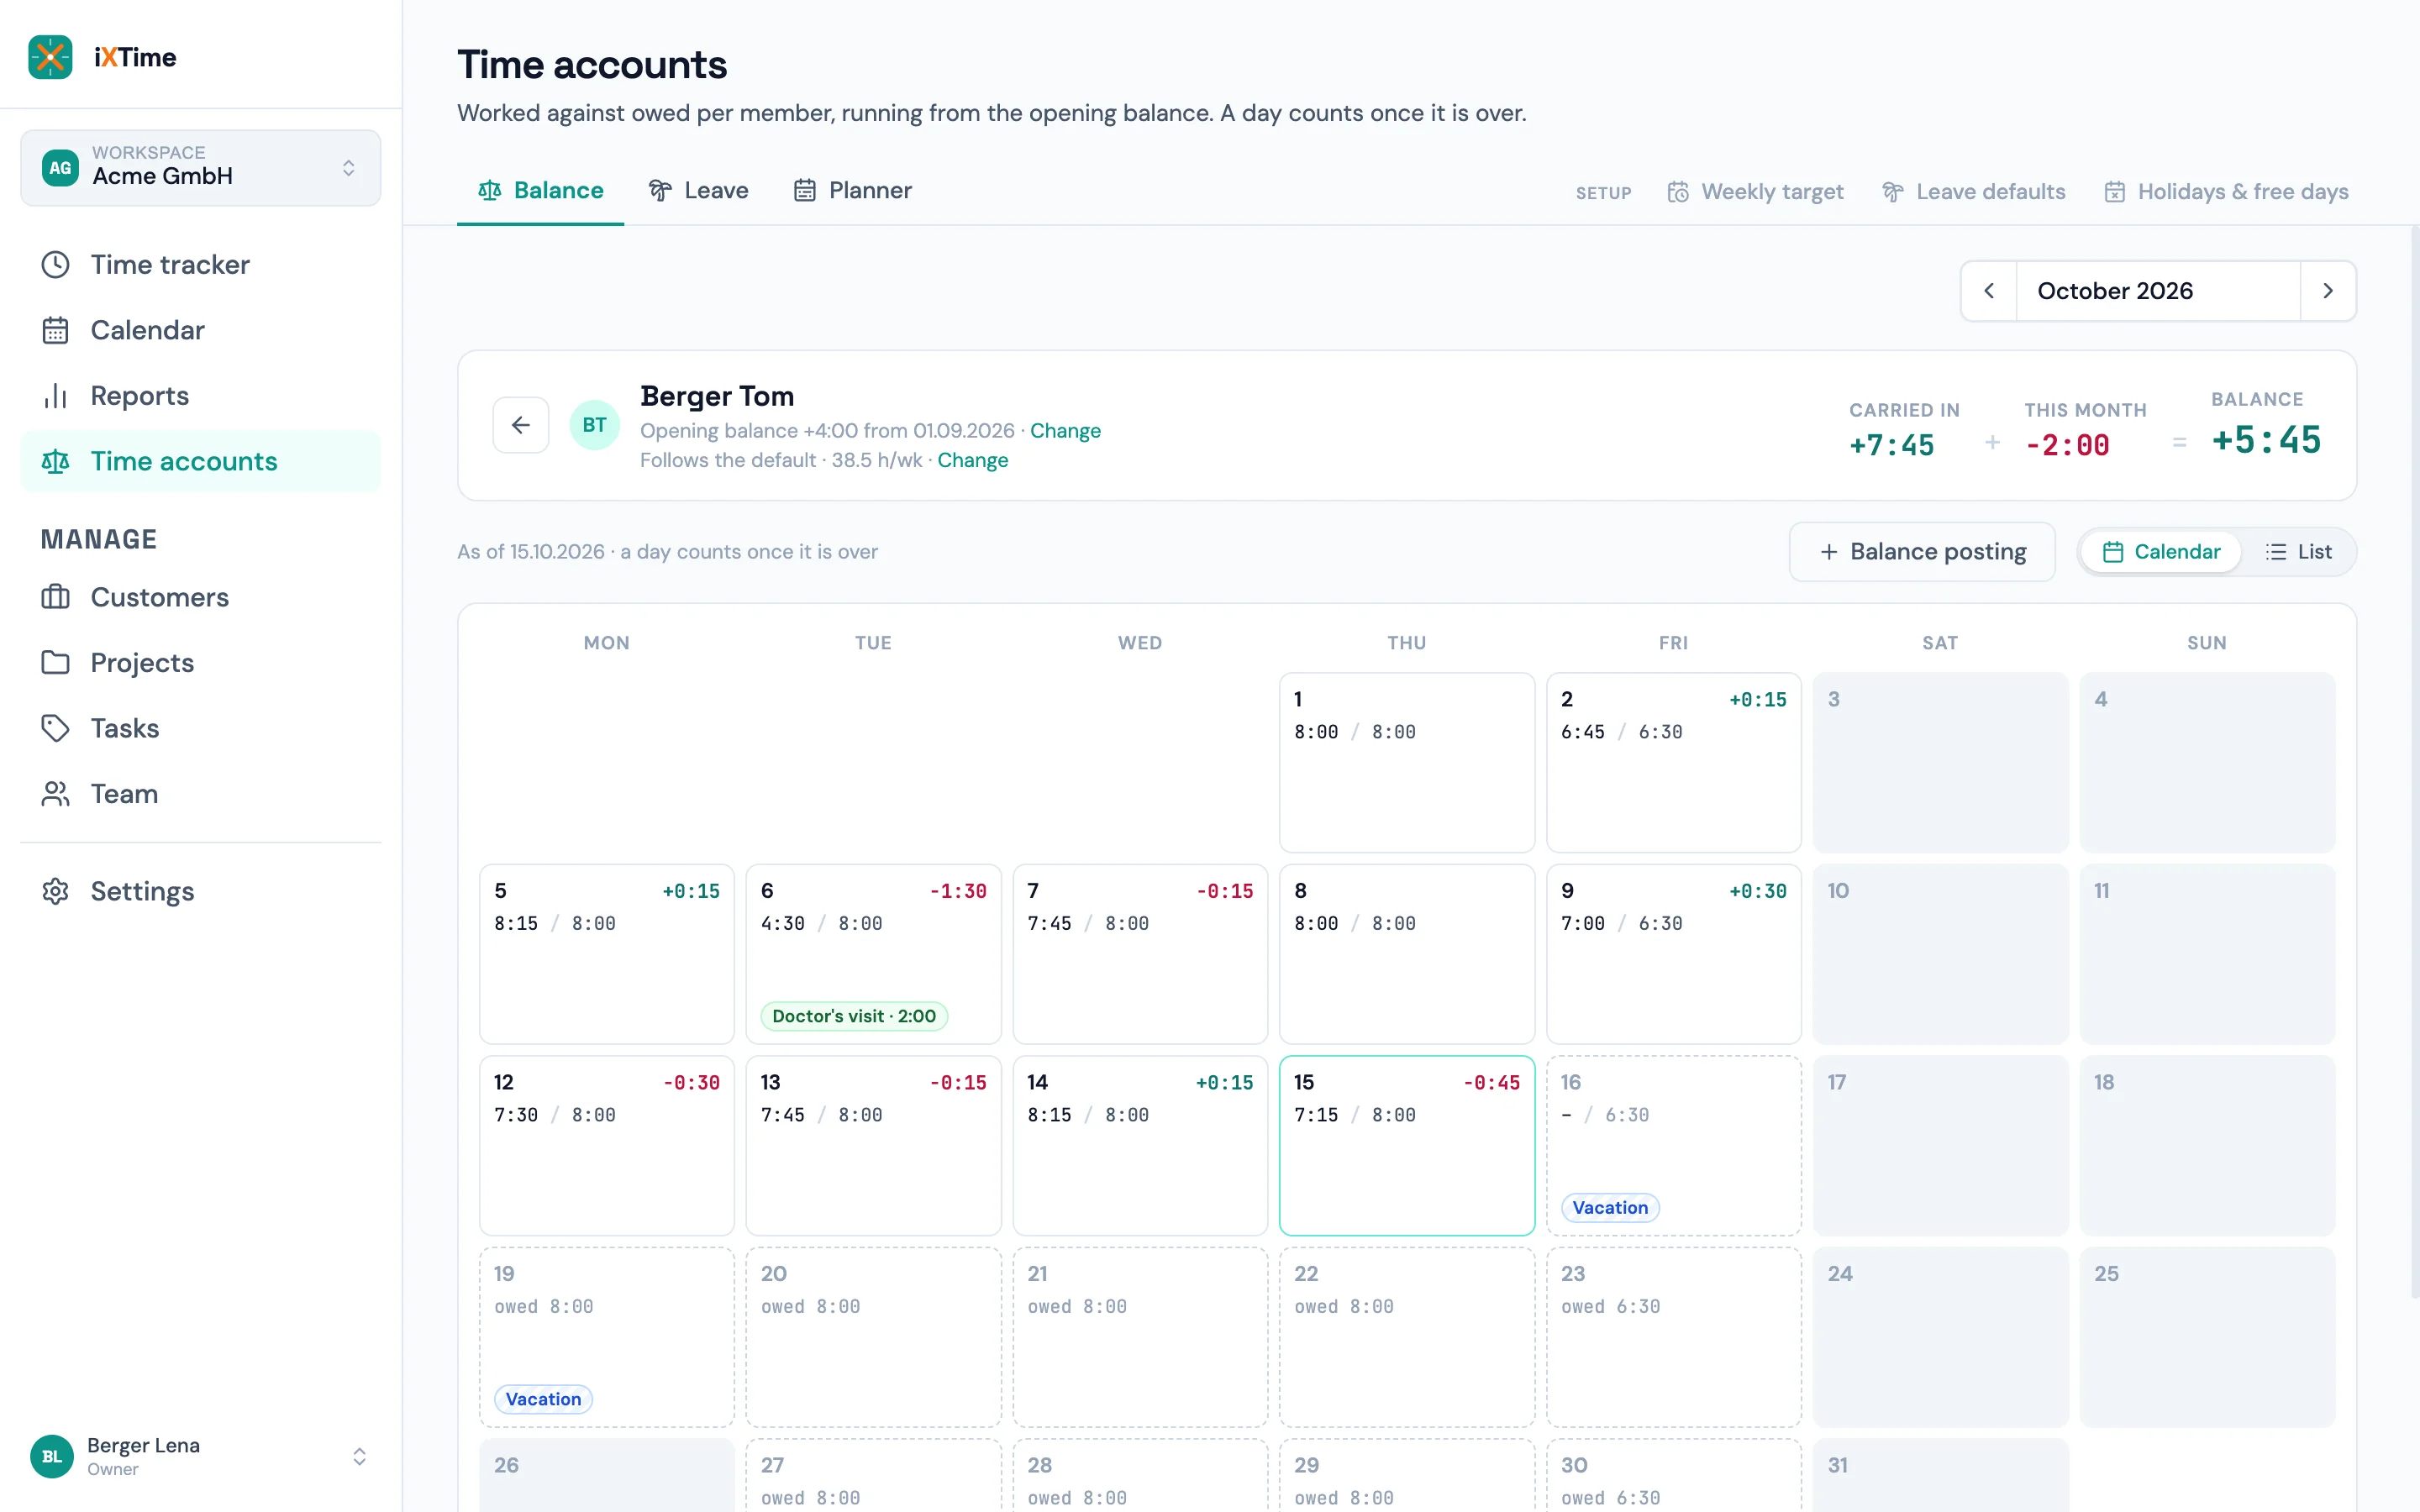The image size is (2420, 1512).
Task: Switch to the Calendar view toggle
Action: (x=2161, y=552)
